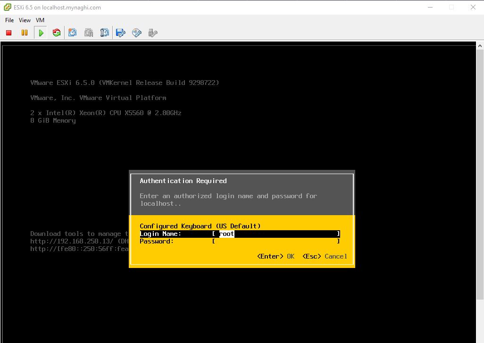Focus the Password input field

point(276,241)
